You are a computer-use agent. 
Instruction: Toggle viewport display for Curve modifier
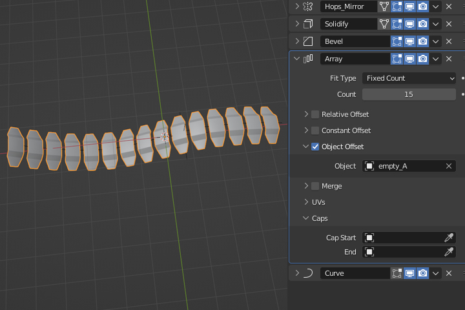click(410, 273)
